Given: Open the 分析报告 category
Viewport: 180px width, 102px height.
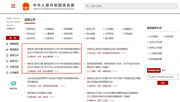Looking at the screenshot, I should [109, 34].
